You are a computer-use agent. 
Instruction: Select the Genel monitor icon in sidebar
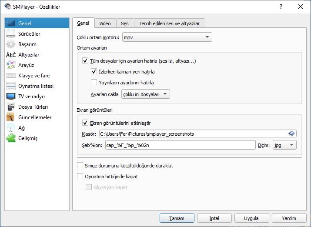[11, 23]
